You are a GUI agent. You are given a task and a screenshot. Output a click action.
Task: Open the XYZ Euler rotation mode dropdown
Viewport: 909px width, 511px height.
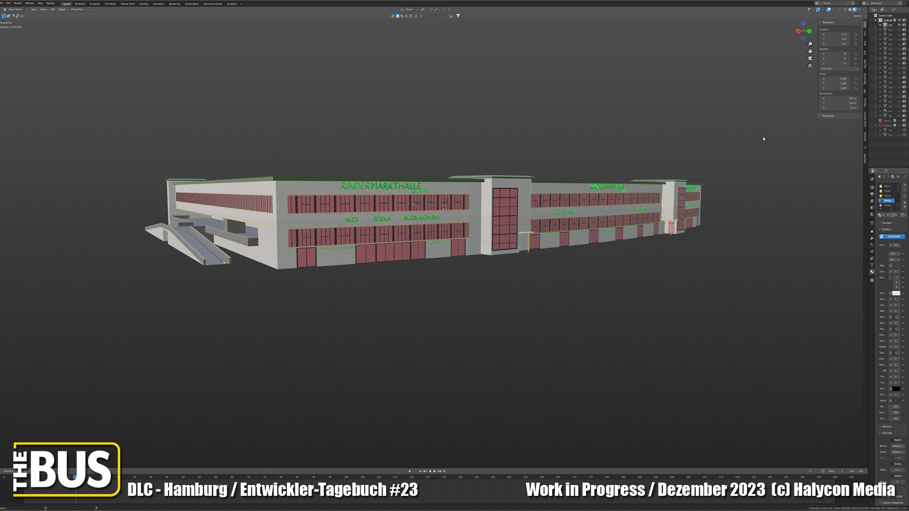coord(839,69)
